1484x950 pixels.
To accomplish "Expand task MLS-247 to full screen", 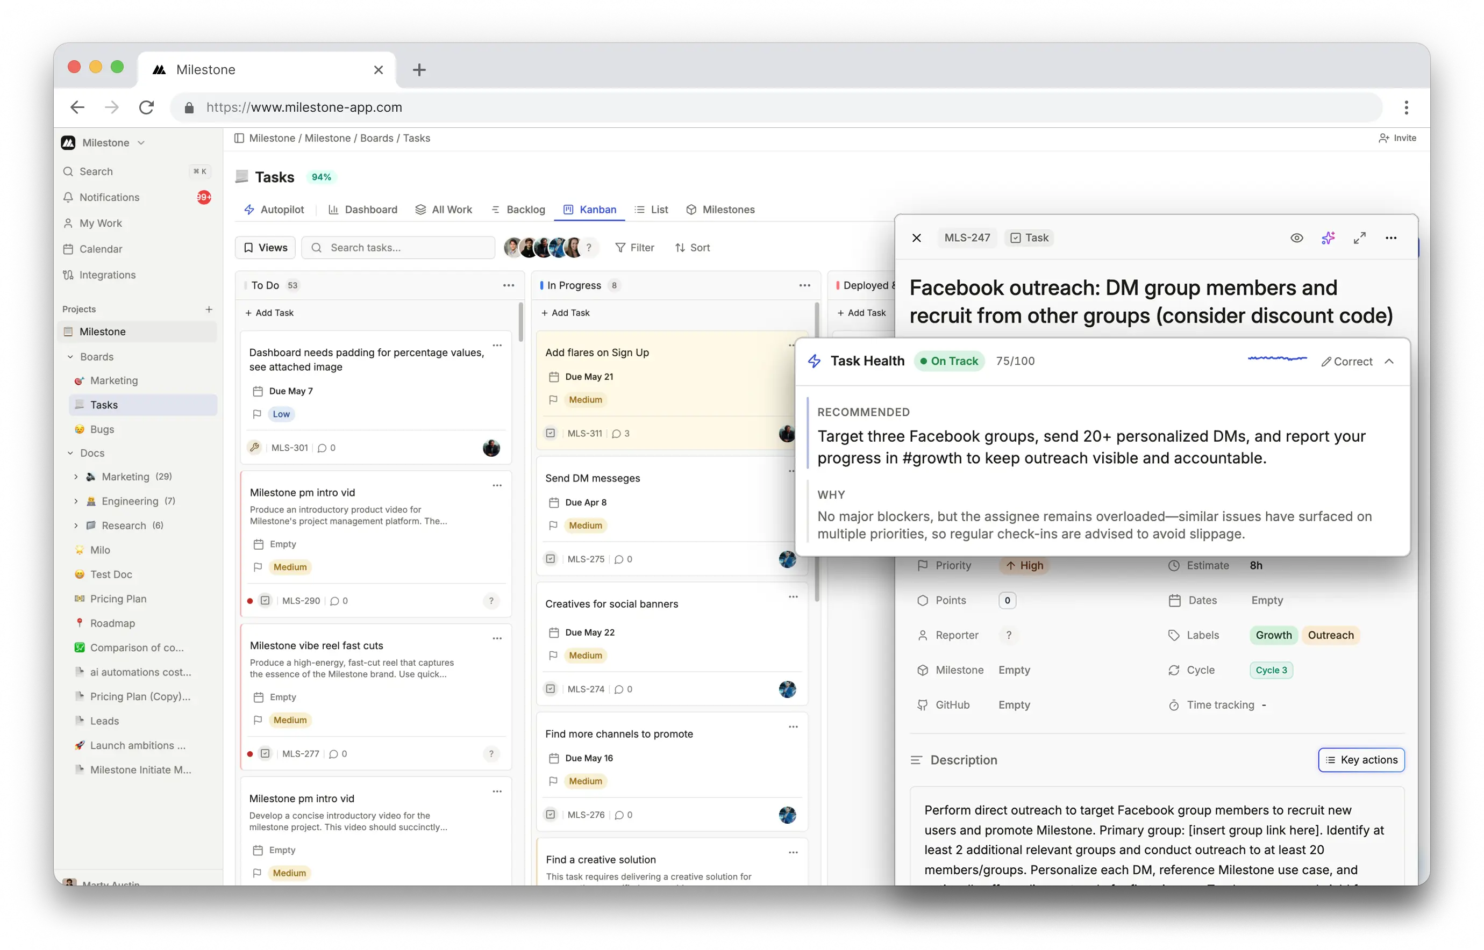I will [x=1359, y=237].
